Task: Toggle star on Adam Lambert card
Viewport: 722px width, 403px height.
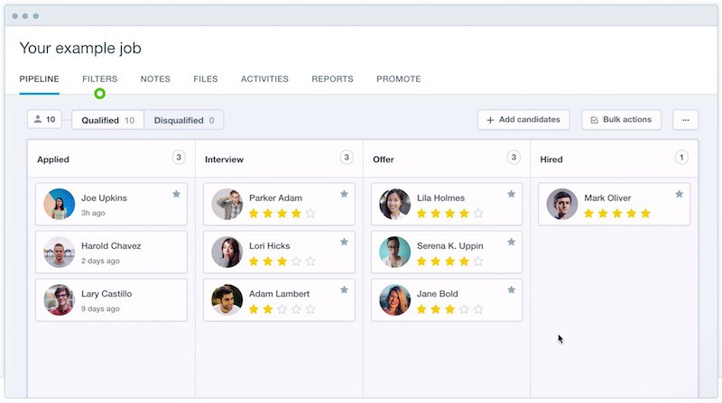Action: click(344, 289)
